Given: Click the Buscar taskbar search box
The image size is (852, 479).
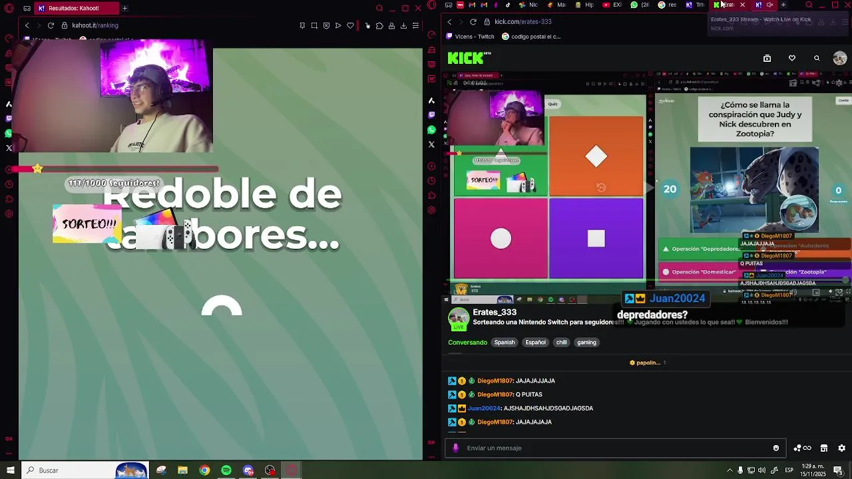Looking at the screenshot, I should point(87,470).
